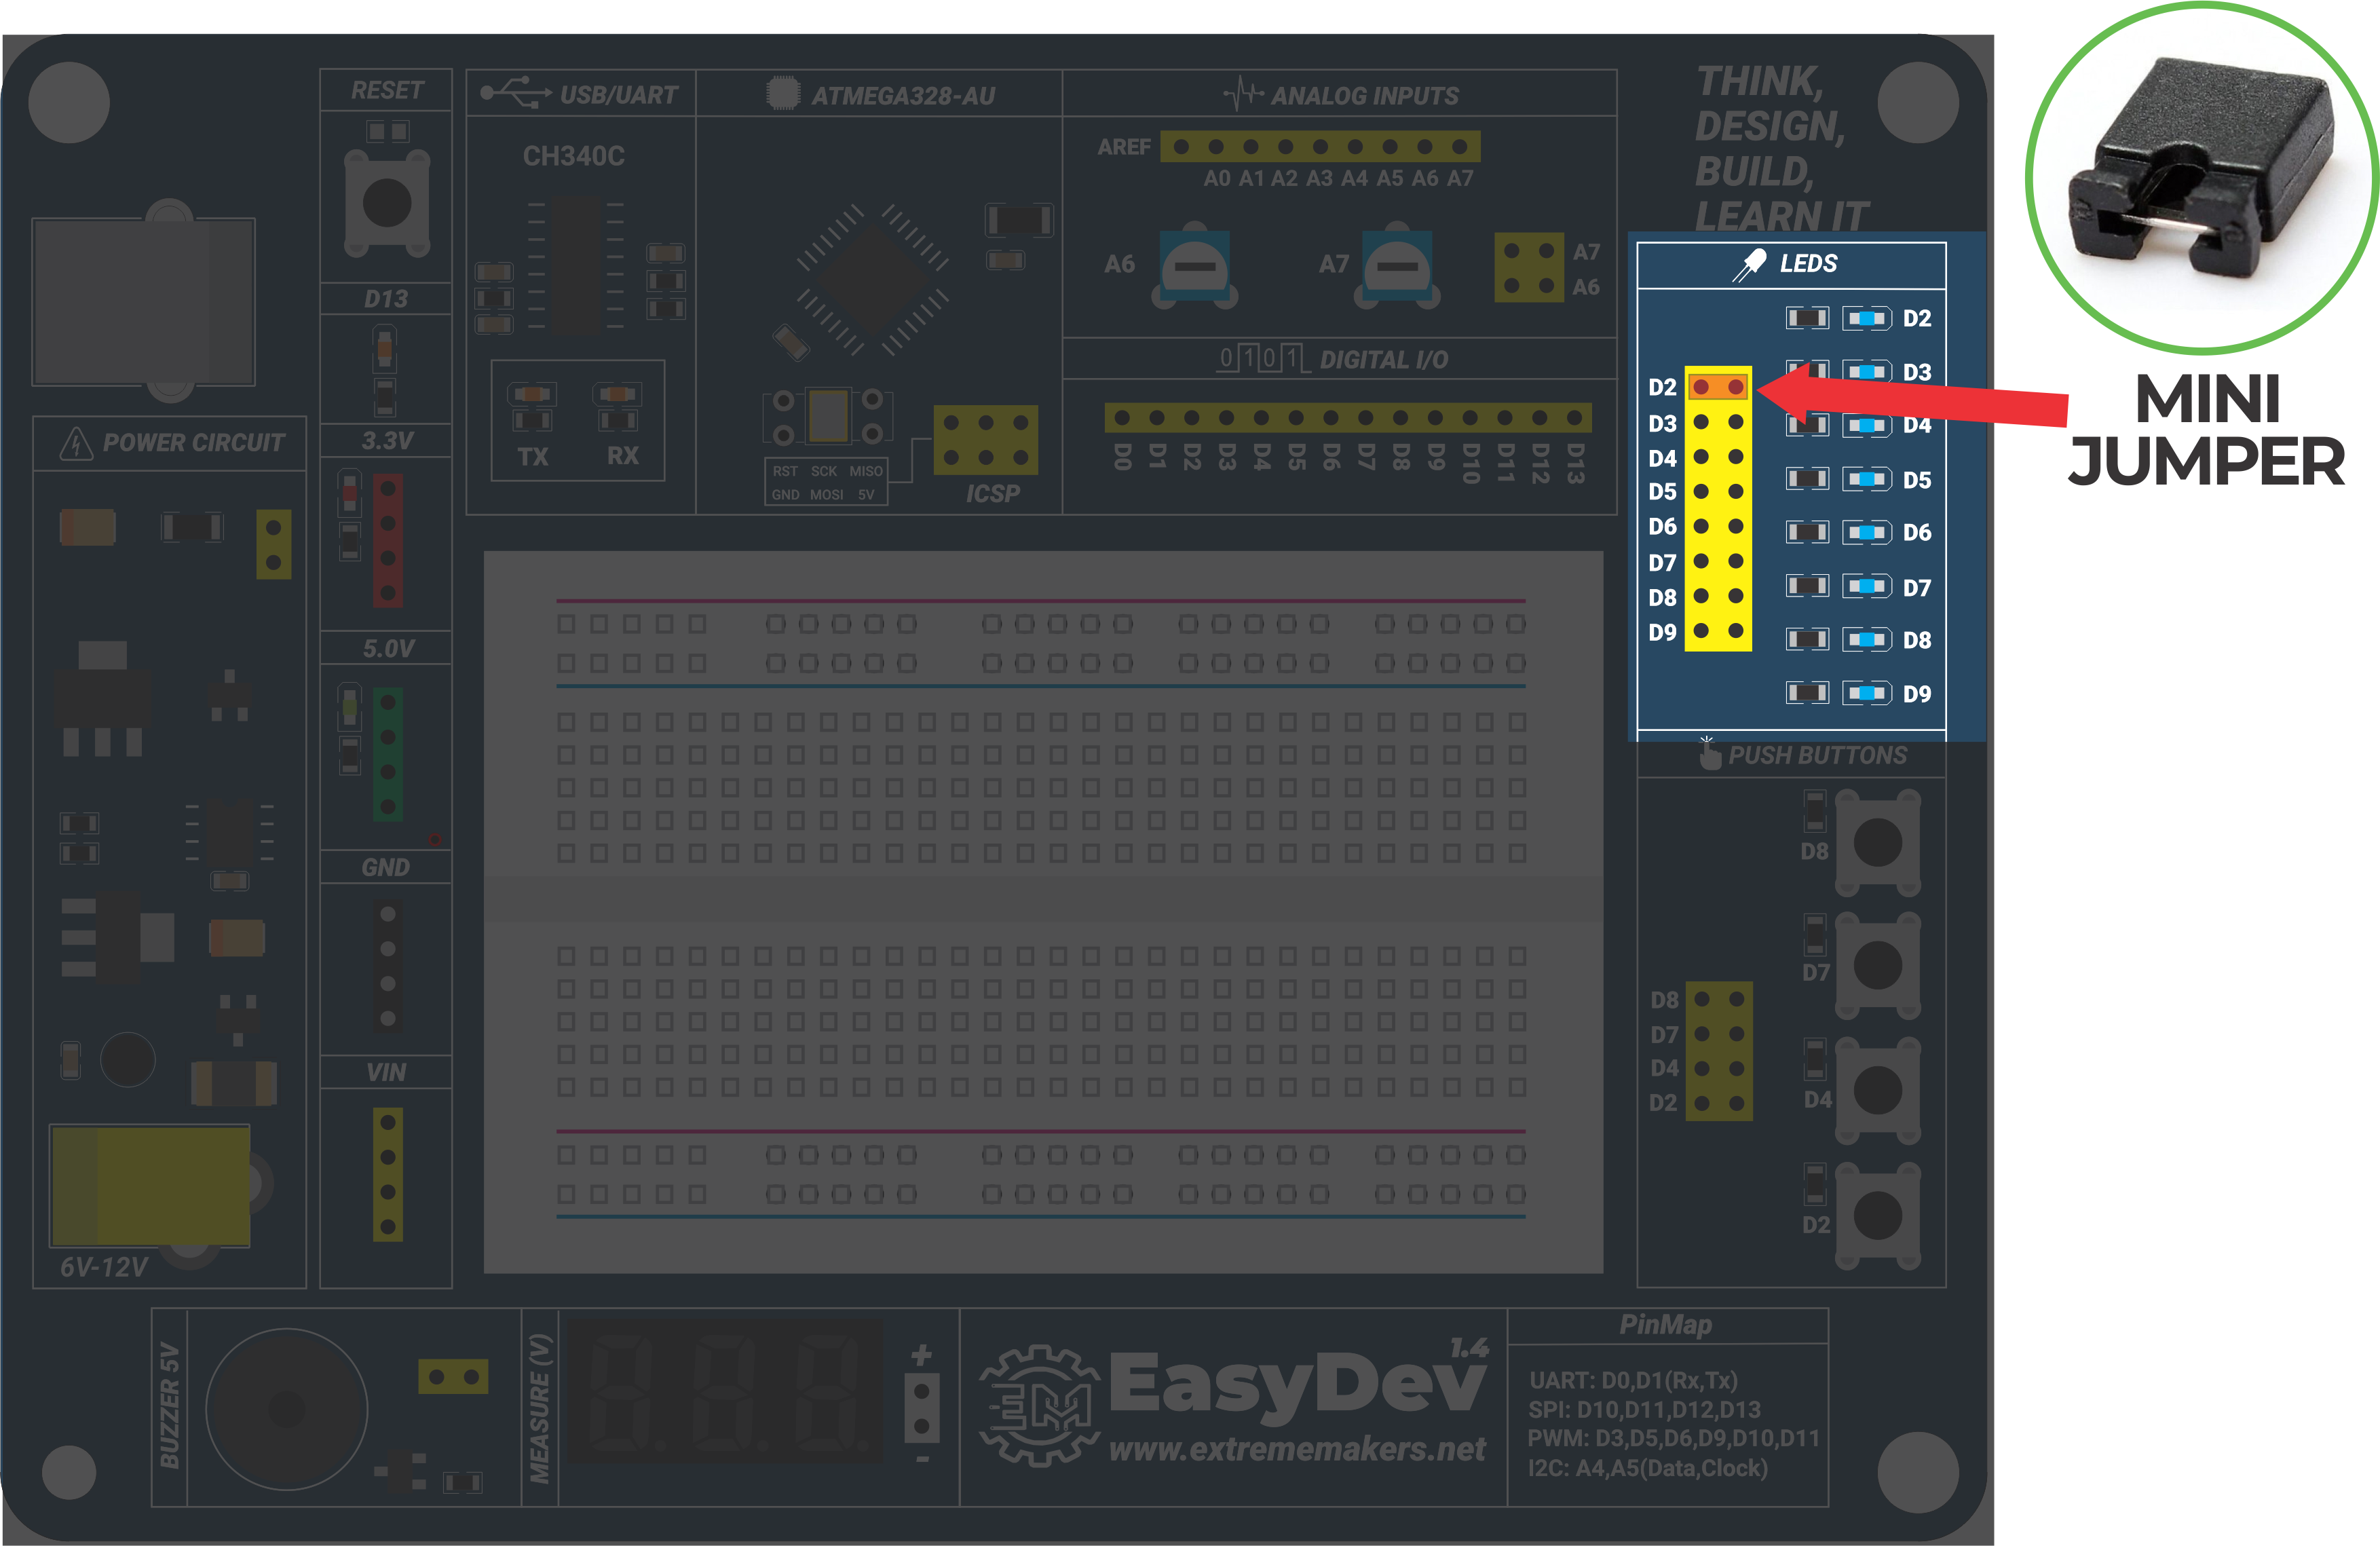Click the 'THINK, DESIGN, BUILD, LEARN IT' slogan
The height and width of the screenshot is (1546, 2380).
[x=1782, y=149]
